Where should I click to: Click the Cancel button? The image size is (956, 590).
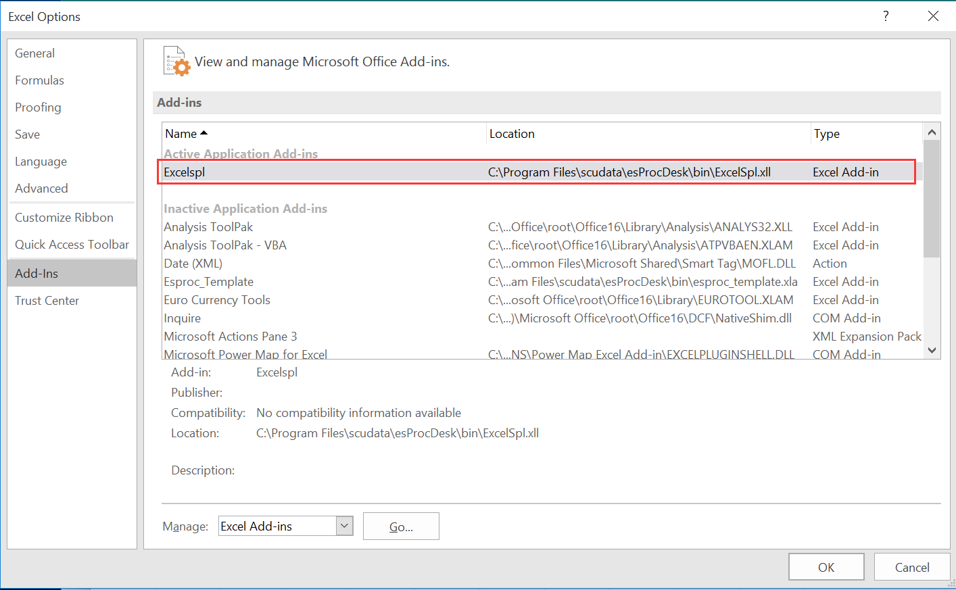coord(911,567)
